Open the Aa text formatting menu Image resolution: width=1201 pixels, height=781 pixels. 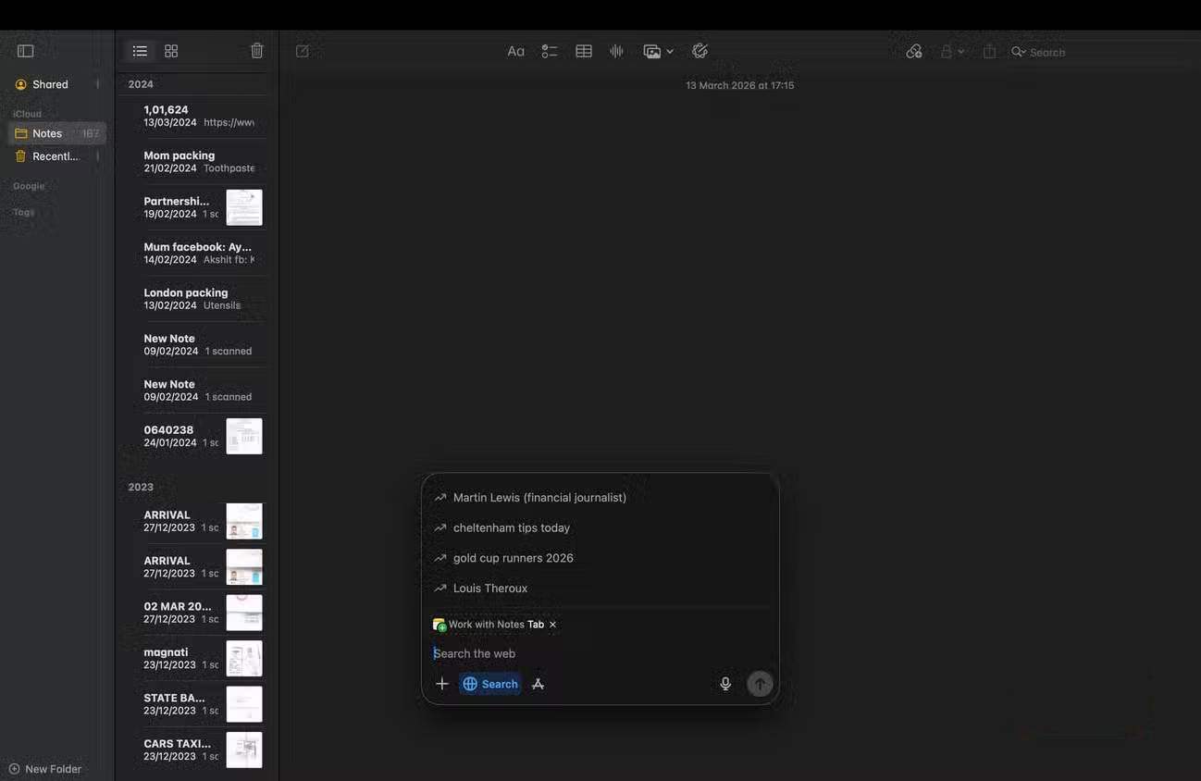[515, 51]
